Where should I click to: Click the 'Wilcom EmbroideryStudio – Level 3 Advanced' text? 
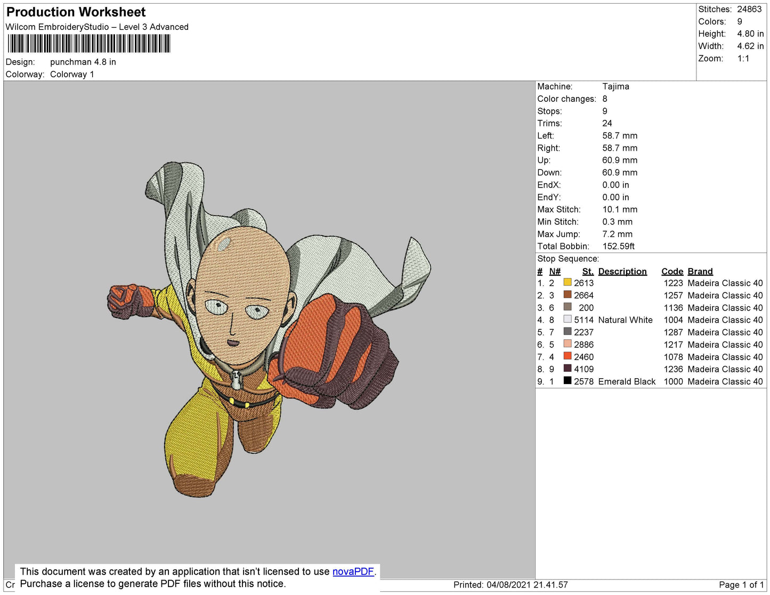click(97, 27)
